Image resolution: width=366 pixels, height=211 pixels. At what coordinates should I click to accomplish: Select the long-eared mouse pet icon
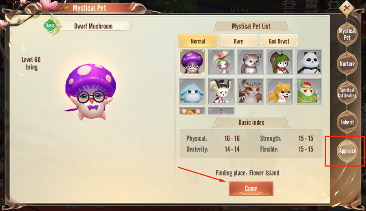click(221, 91)
